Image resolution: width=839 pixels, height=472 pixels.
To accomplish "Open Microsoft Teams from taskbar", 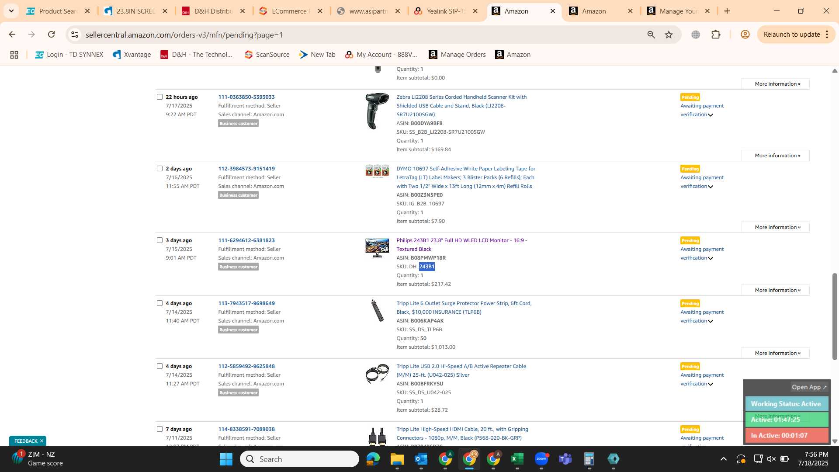I will click(x=565, y=459).
